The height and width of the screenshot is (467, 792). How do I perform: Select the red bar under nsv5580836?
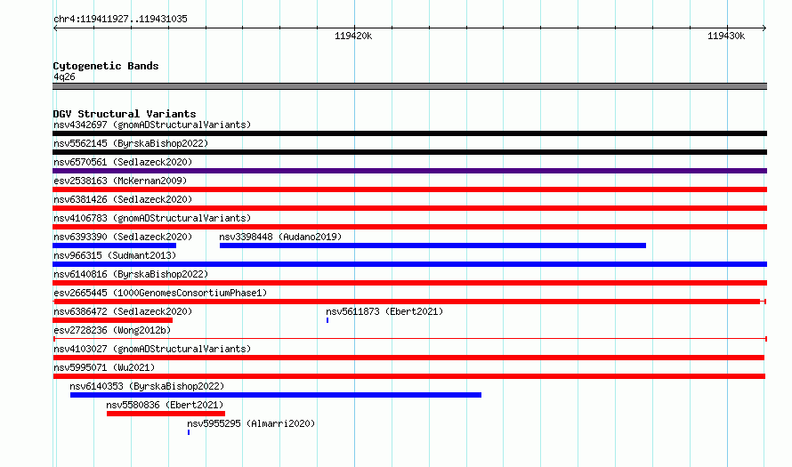coord(166,414)
